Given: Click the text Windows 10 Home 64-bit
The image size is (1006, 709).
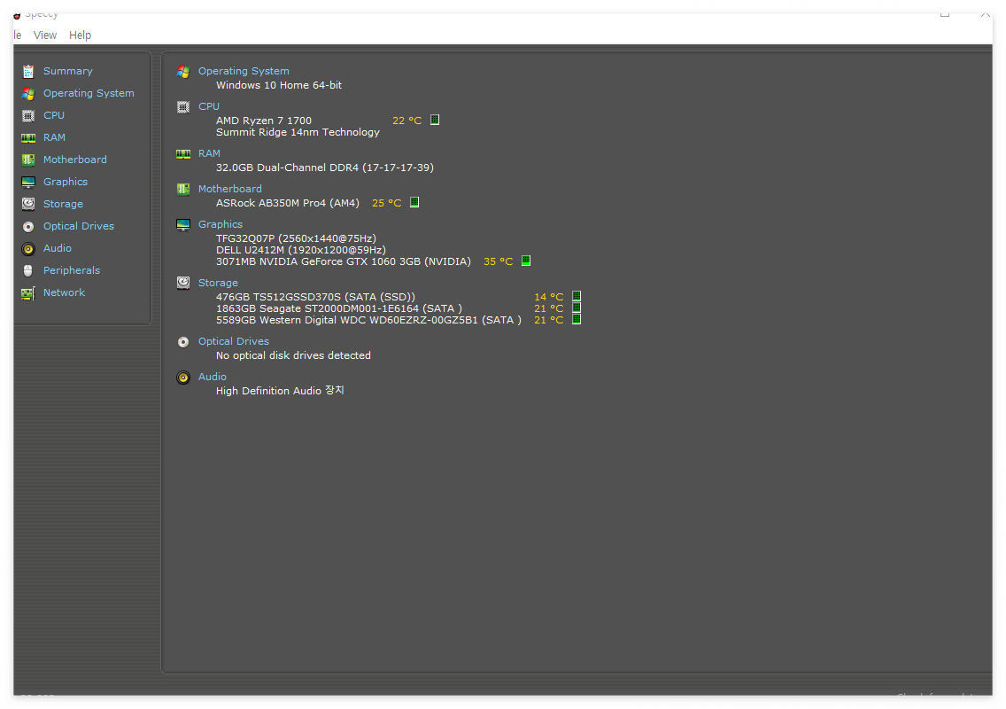Looking at the screenshot, I should (x=279, y=85).
